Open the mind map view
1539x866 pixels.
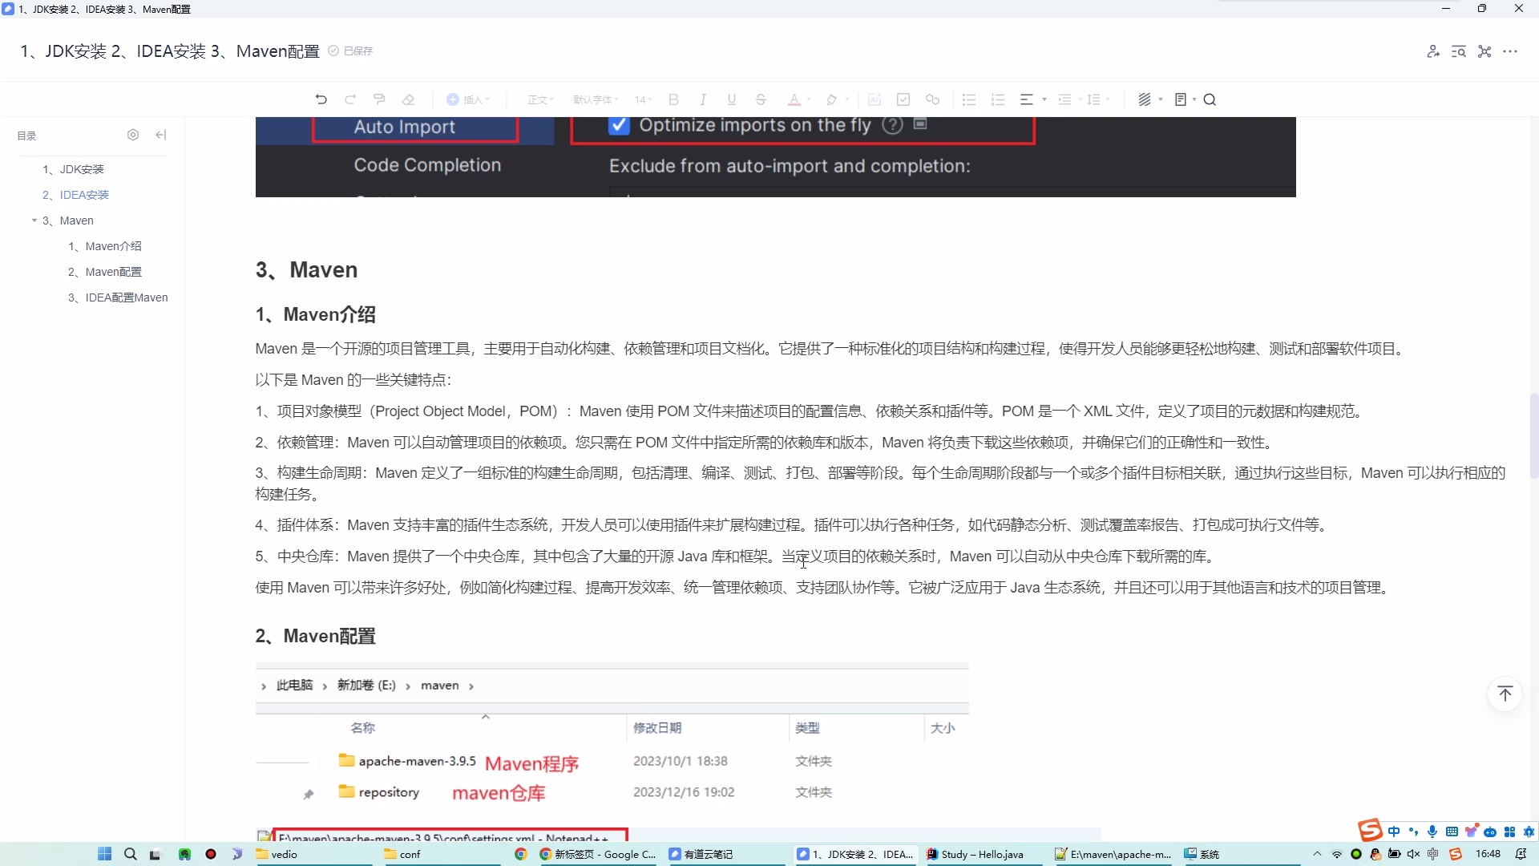1484,51
